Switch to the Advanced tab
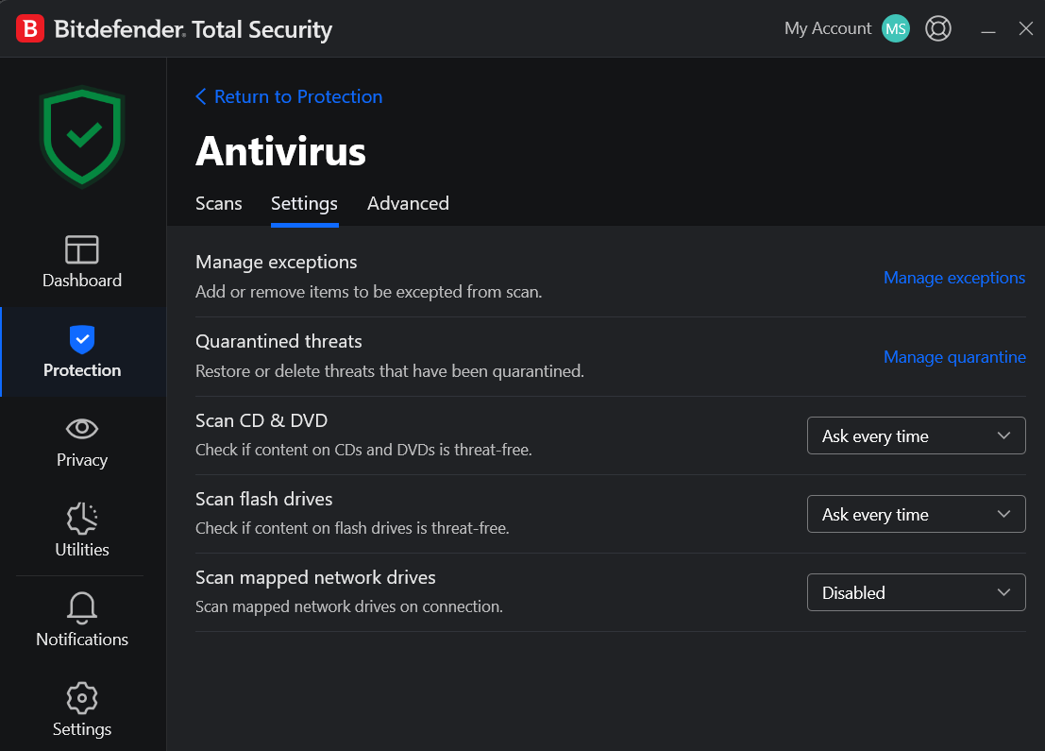Viewport: 1045px width, 751px height. click(x=408, y=203)
